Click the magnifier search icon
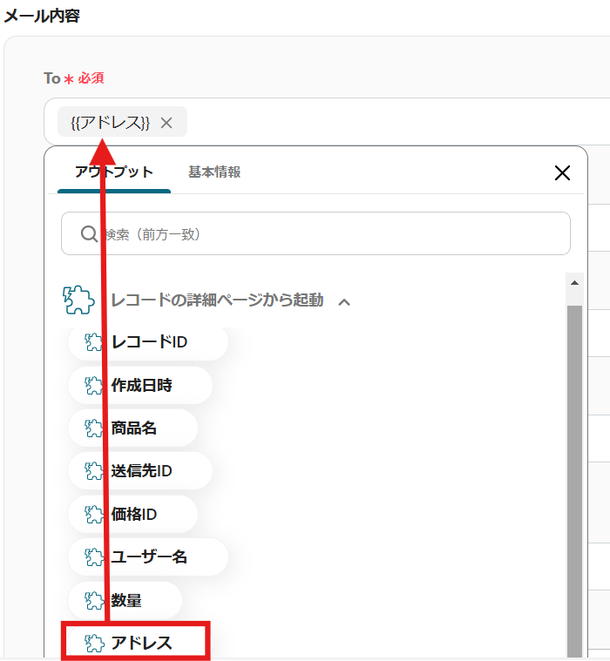The image size is (610, 661). (89, 233)
